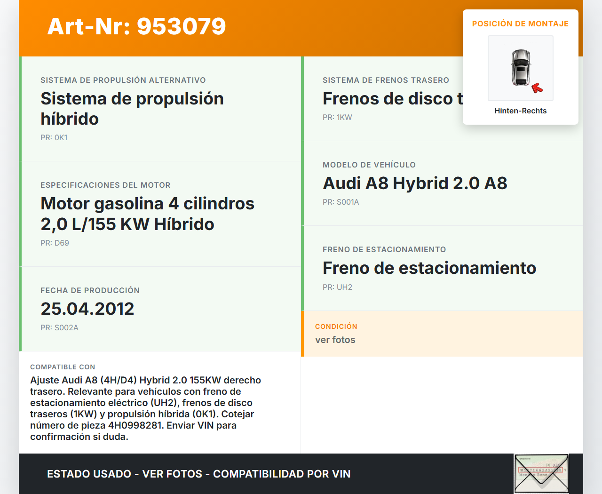Image resolution: width=602 pixels, height=494 pixels.
Task: Click the orange CONDICIÓN section marker
Action: tap(302, 334)
